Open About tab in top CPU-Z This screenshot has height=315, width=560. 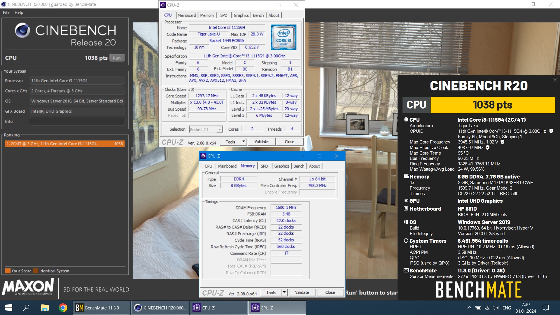[x=274, y=15]
